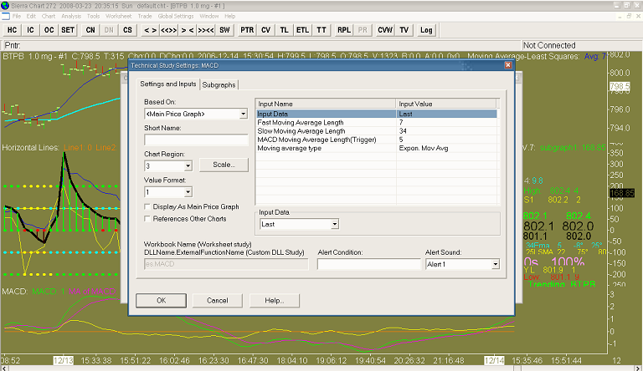The width and height of the screenshot is (643, 371).
Task: Click the Short Name input field
Action: coord(195,140)
